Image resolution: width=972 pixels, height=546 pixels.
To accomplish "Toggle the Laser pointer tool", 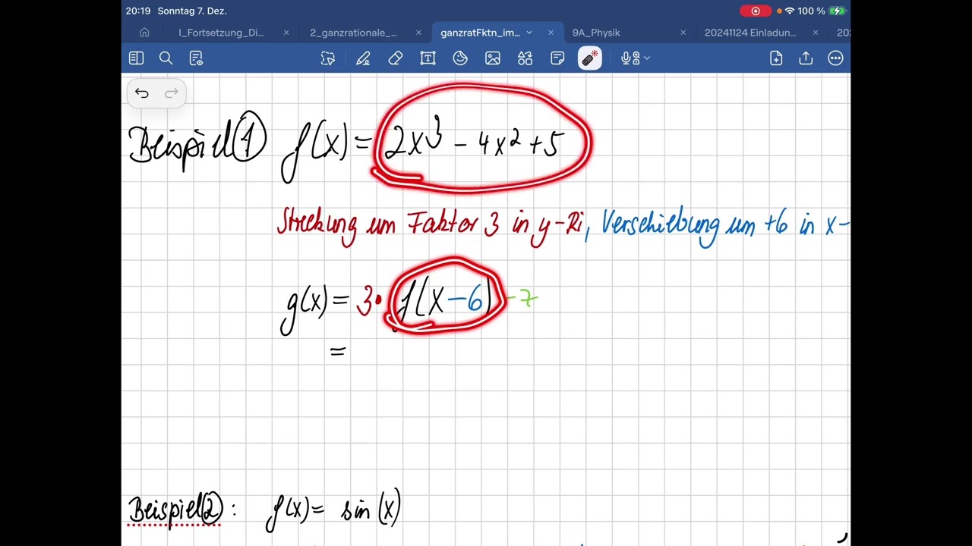I will tap(590, 58).
